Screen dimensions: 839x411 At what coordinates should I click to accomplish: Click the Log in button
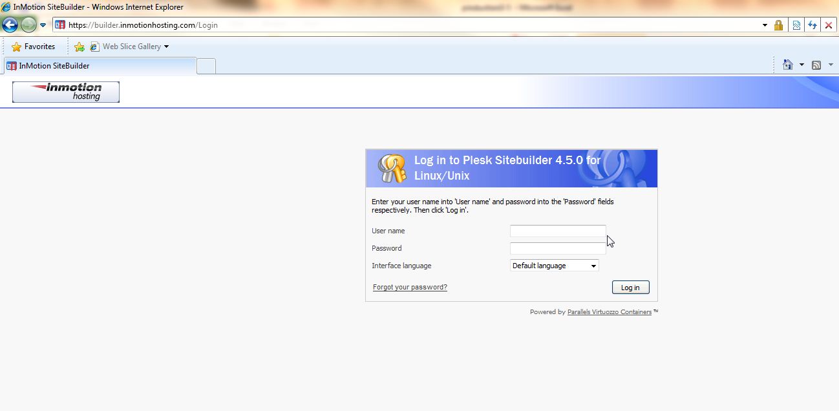630,288
